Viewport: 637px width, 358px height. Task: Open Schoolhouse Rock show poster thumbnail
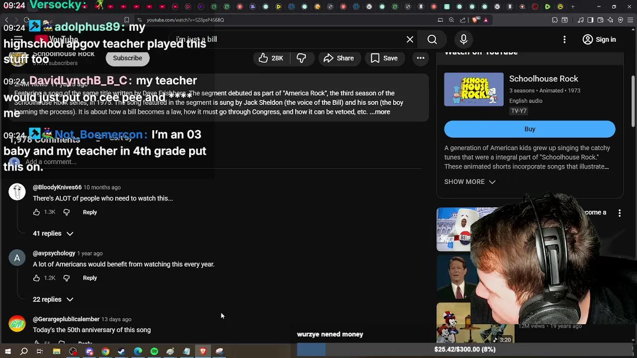click(474, 89)
